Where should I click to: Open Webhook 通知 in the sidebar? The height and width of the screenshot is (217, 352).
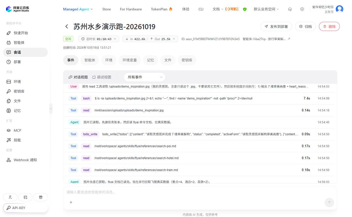click(25, 160)
